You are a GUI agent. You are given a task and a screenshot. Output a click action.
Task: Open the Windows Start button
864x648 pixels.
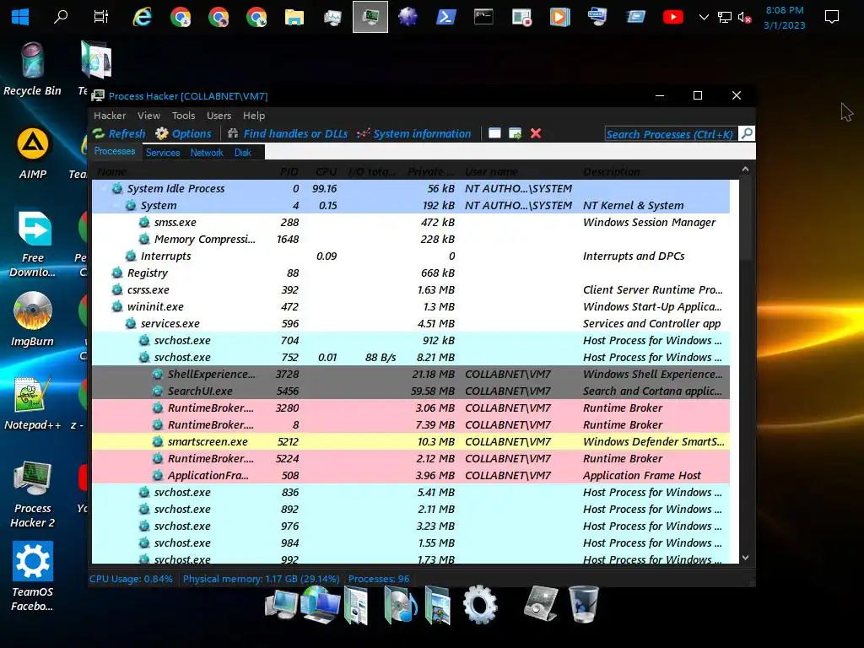(x=20, y=17)
